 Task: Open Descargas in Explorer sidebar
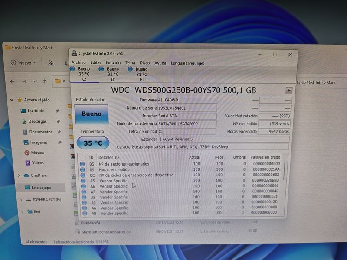click(x=37, y=121)
